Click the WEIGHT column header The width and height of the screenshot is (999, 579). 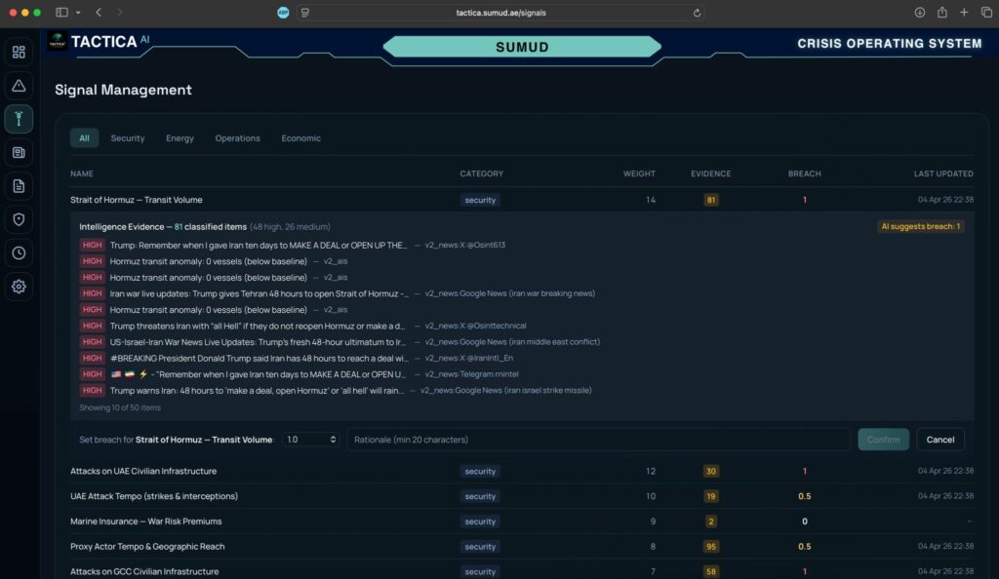pyautogui.click(x=639, y=174)
